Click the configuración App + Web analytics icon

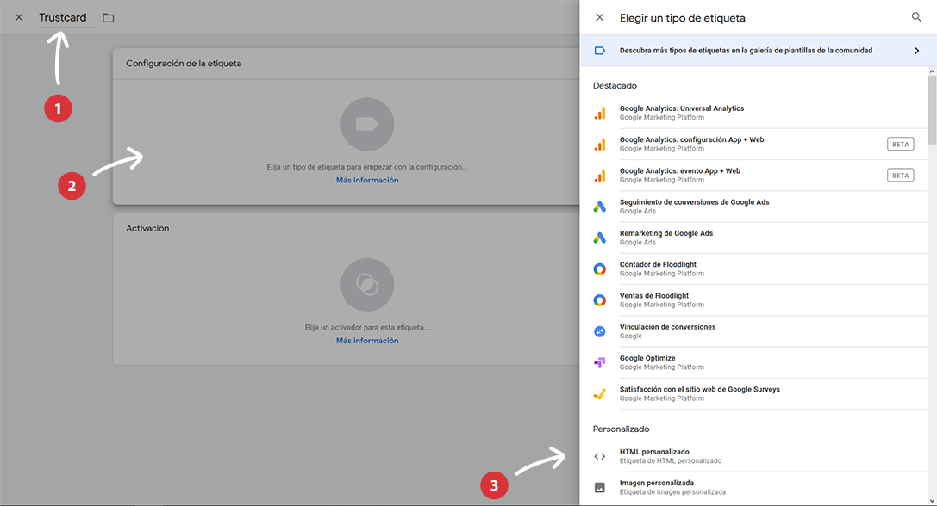599,145
